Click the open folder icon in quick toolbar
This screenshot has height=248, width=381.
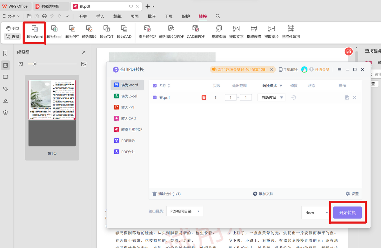pos(29,16)
